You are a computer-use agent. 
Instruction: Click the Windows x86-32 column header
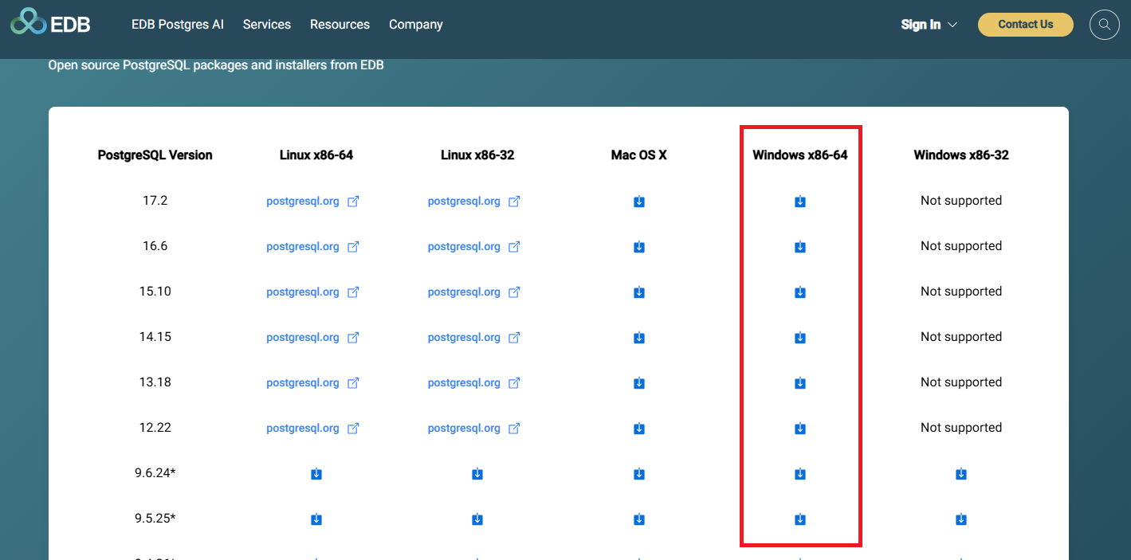(x=961, y=155)
